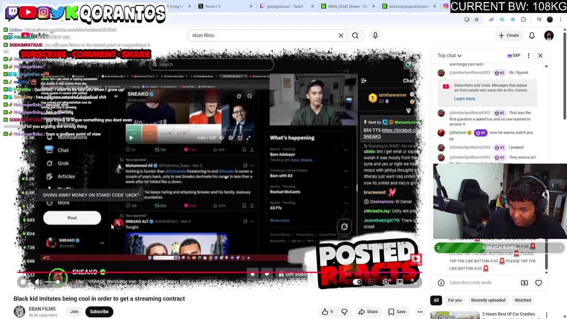Open the browser Extensions puzzle icon
567x319 pixels.
point(523,19)
